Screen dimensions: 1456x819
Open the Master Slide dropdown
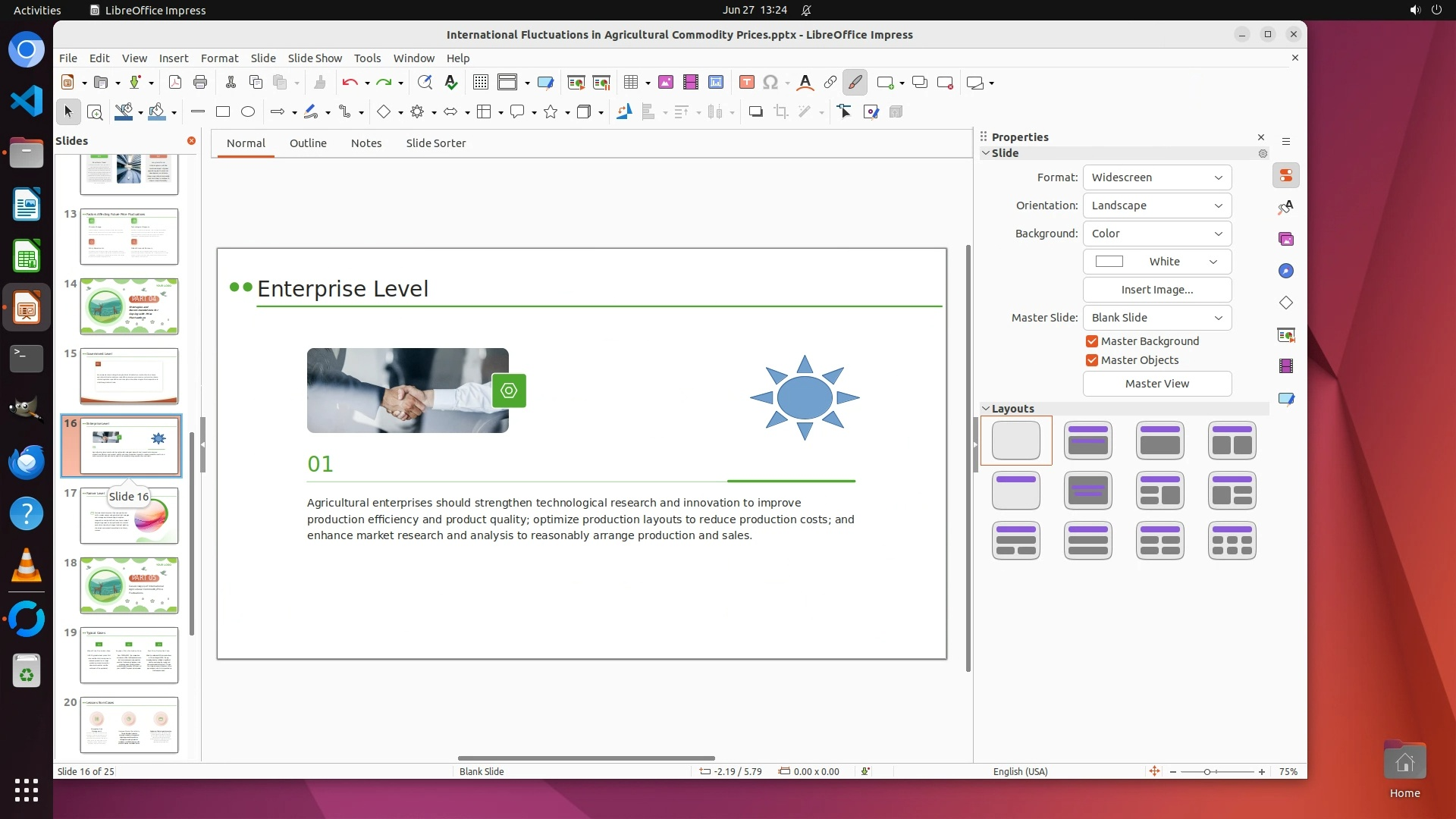tap(1156, 318)
